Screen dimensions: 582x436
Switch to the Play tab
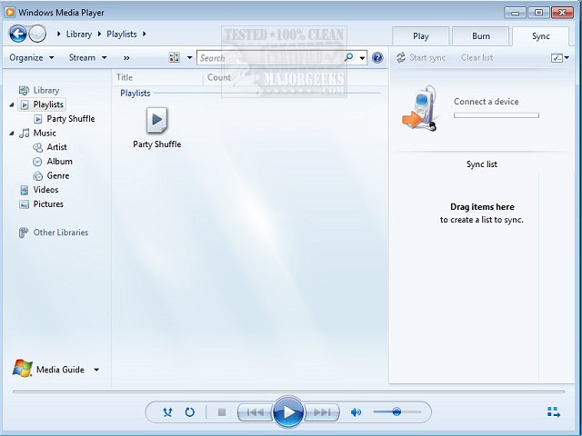[x=421, y=36]
